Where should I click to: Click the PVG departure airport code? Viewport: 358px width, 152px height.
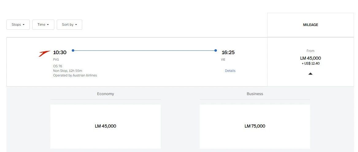click(x=56, y=60)
